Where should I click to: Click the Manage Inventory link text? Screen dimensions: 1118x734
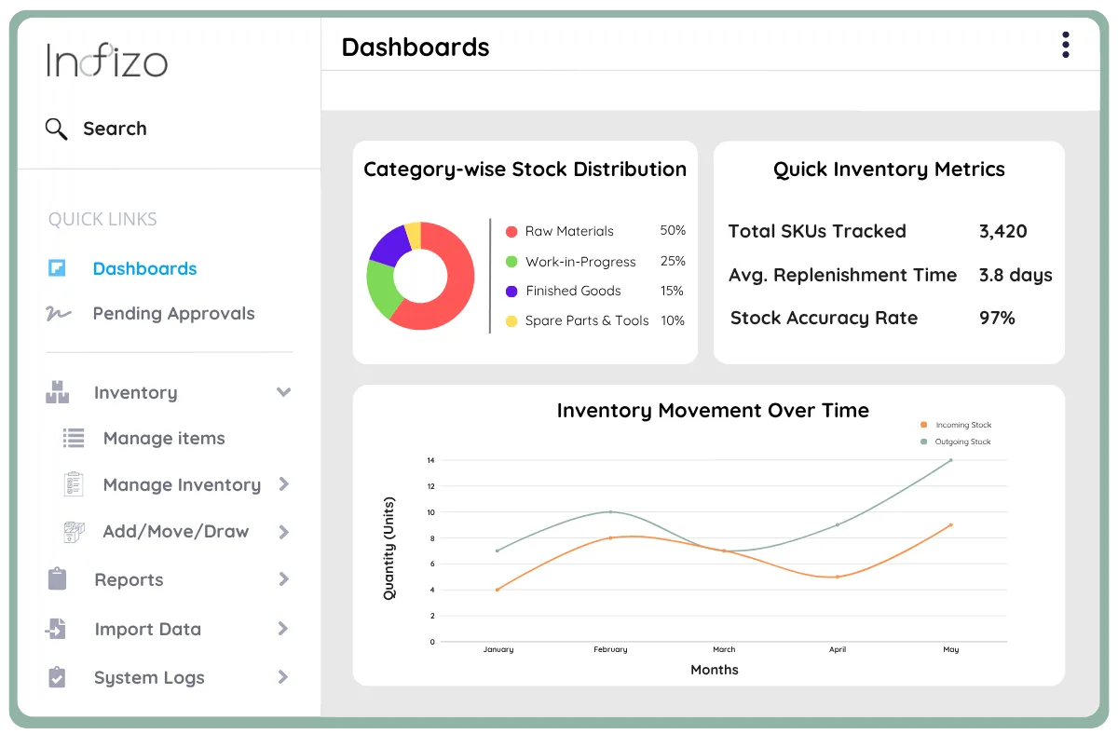(181, 484)
